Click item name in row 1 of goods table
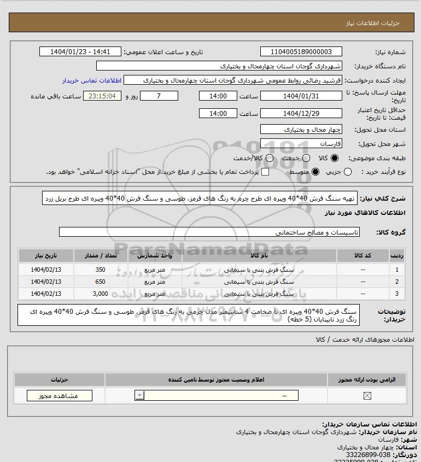421x462 pixels. point(259,270)
